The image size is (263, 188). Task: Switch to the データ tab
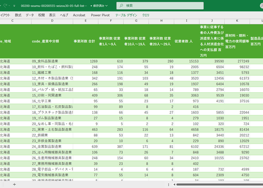pos(30,15)
